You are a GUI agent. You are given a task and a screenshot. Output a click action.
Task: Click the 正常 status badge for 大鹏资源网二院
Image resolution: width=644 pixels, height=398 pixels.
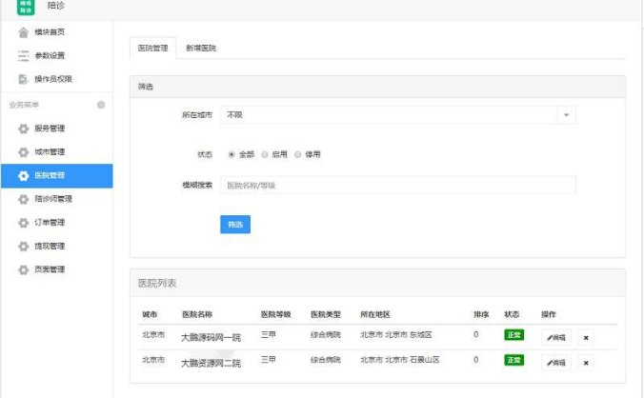click(513, 360)
